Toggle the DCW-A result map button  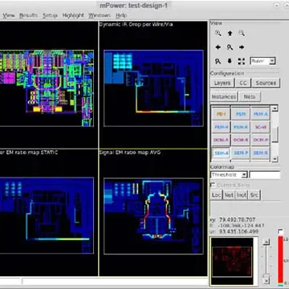[222, 140]
